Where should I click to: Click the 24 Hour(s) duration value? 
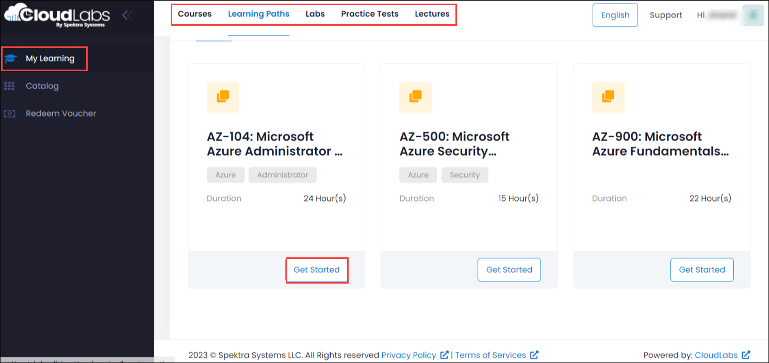coord(324,198)
